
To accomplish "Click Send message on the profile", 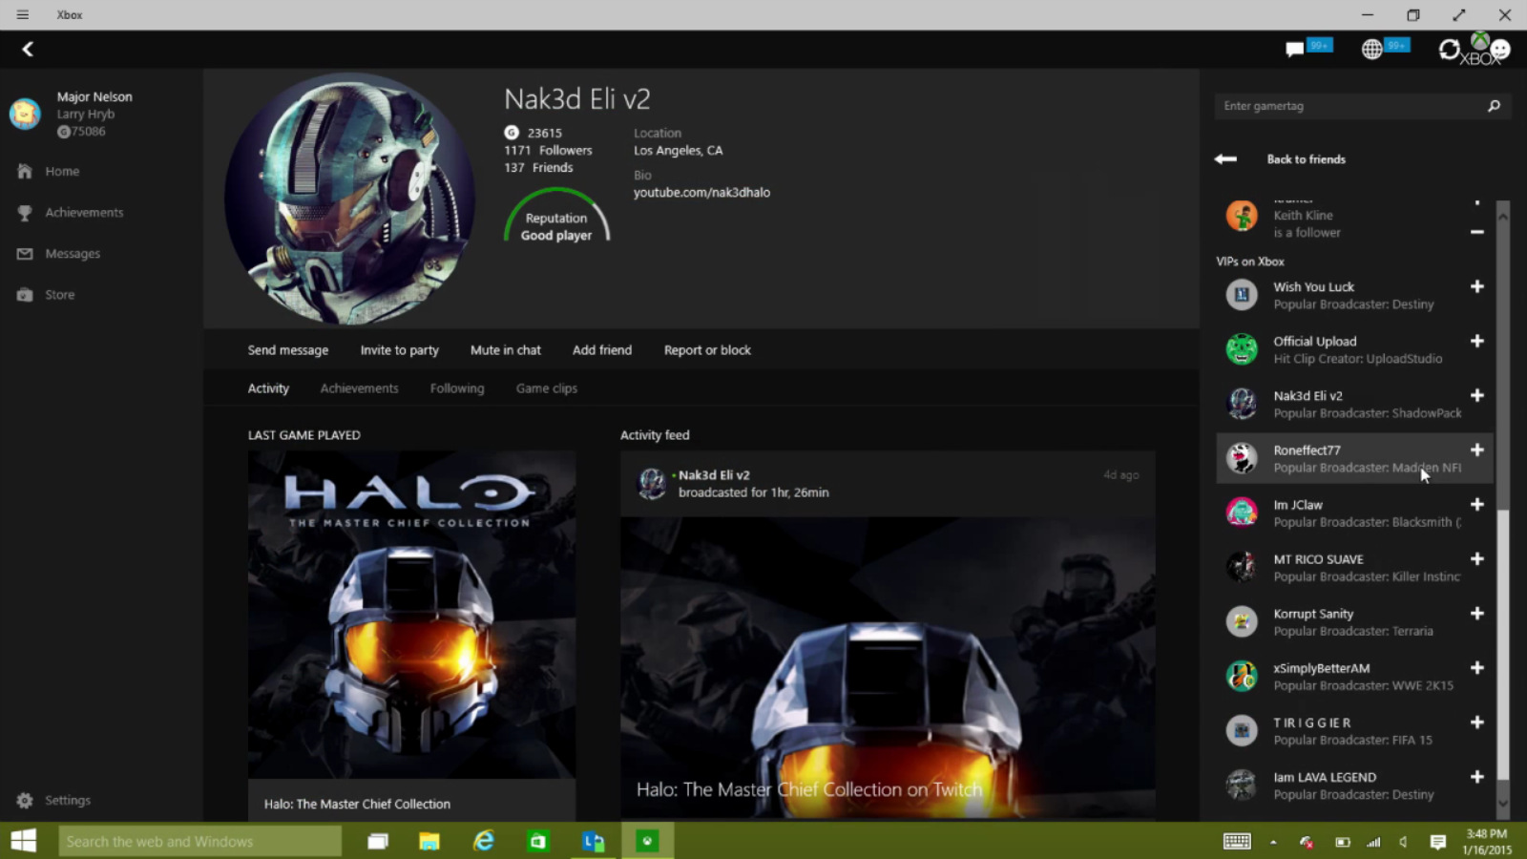I will tap(287, 350).
